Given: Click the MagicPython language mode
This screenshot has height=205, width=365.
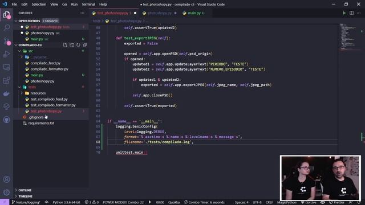Looking at the screenshot, I should (286, 202).
